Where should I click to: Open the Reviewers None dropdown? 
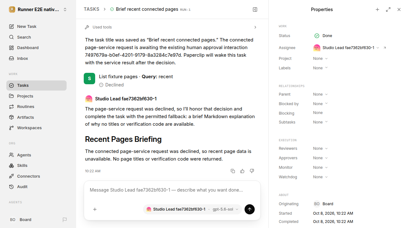click(x=320, y=149)
